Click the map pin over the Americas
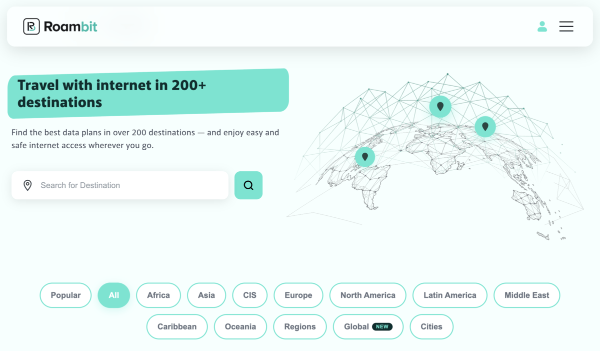This screenshot has height=351, width=600. [x=365, y=157]
